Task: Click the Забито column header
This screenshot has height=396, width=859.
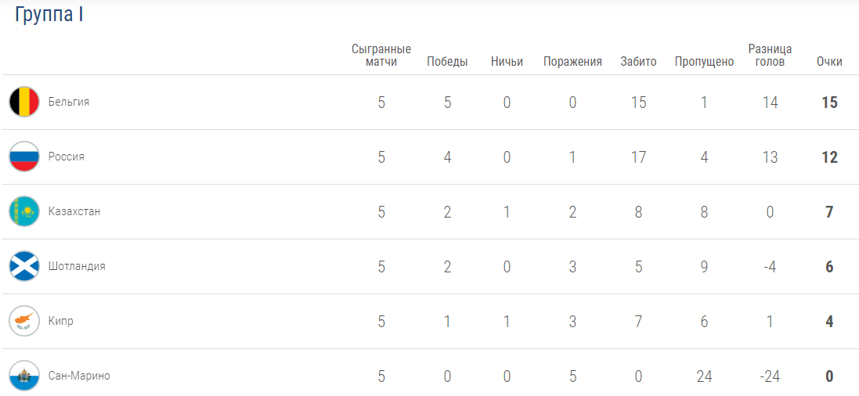Action: (638, 62)
